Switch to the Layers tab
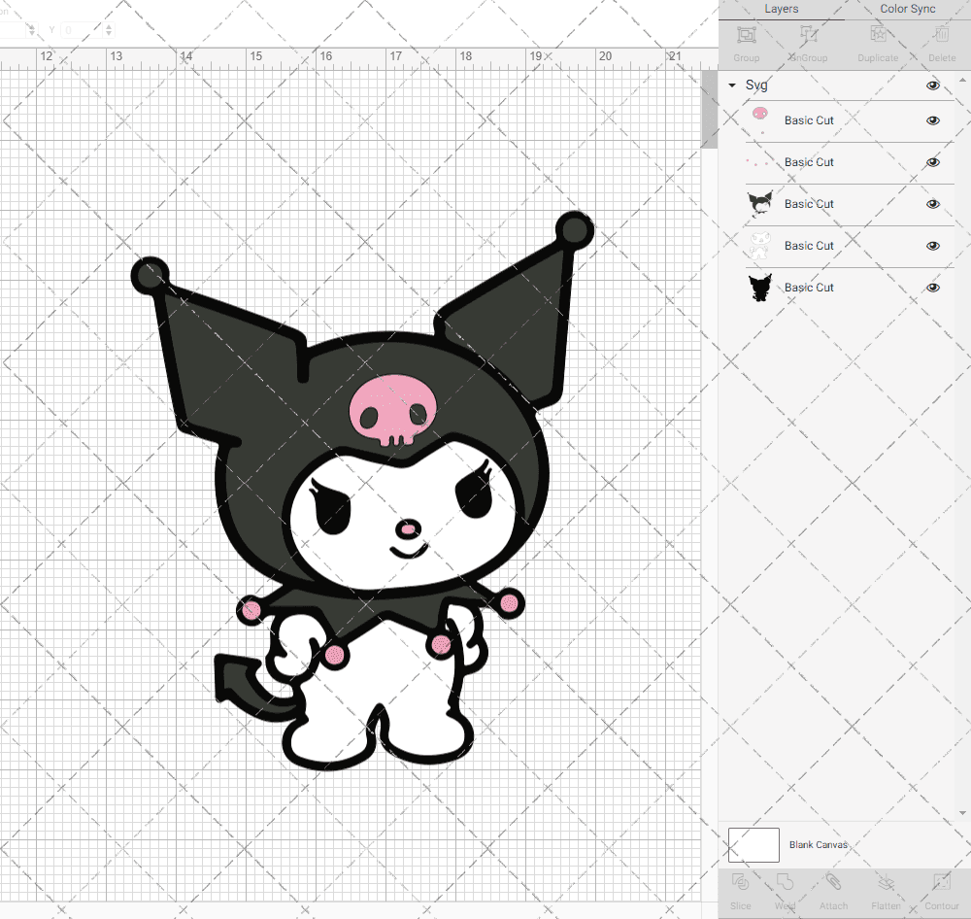The image size is (971, 919). pos(781,10)
